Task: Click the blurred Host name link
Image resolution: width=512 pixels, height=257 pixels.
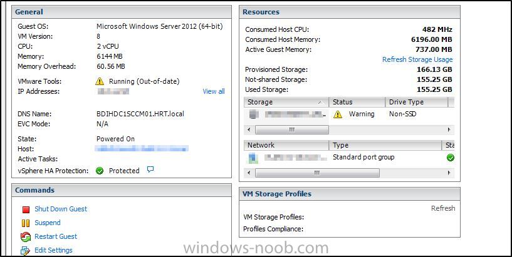Action: [x=142, y=149]
